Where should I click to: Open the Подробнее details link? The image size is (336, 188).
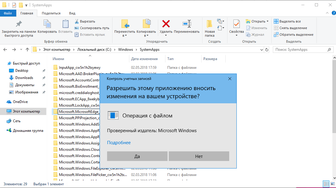pyautogui.click(x=119, y=143)
